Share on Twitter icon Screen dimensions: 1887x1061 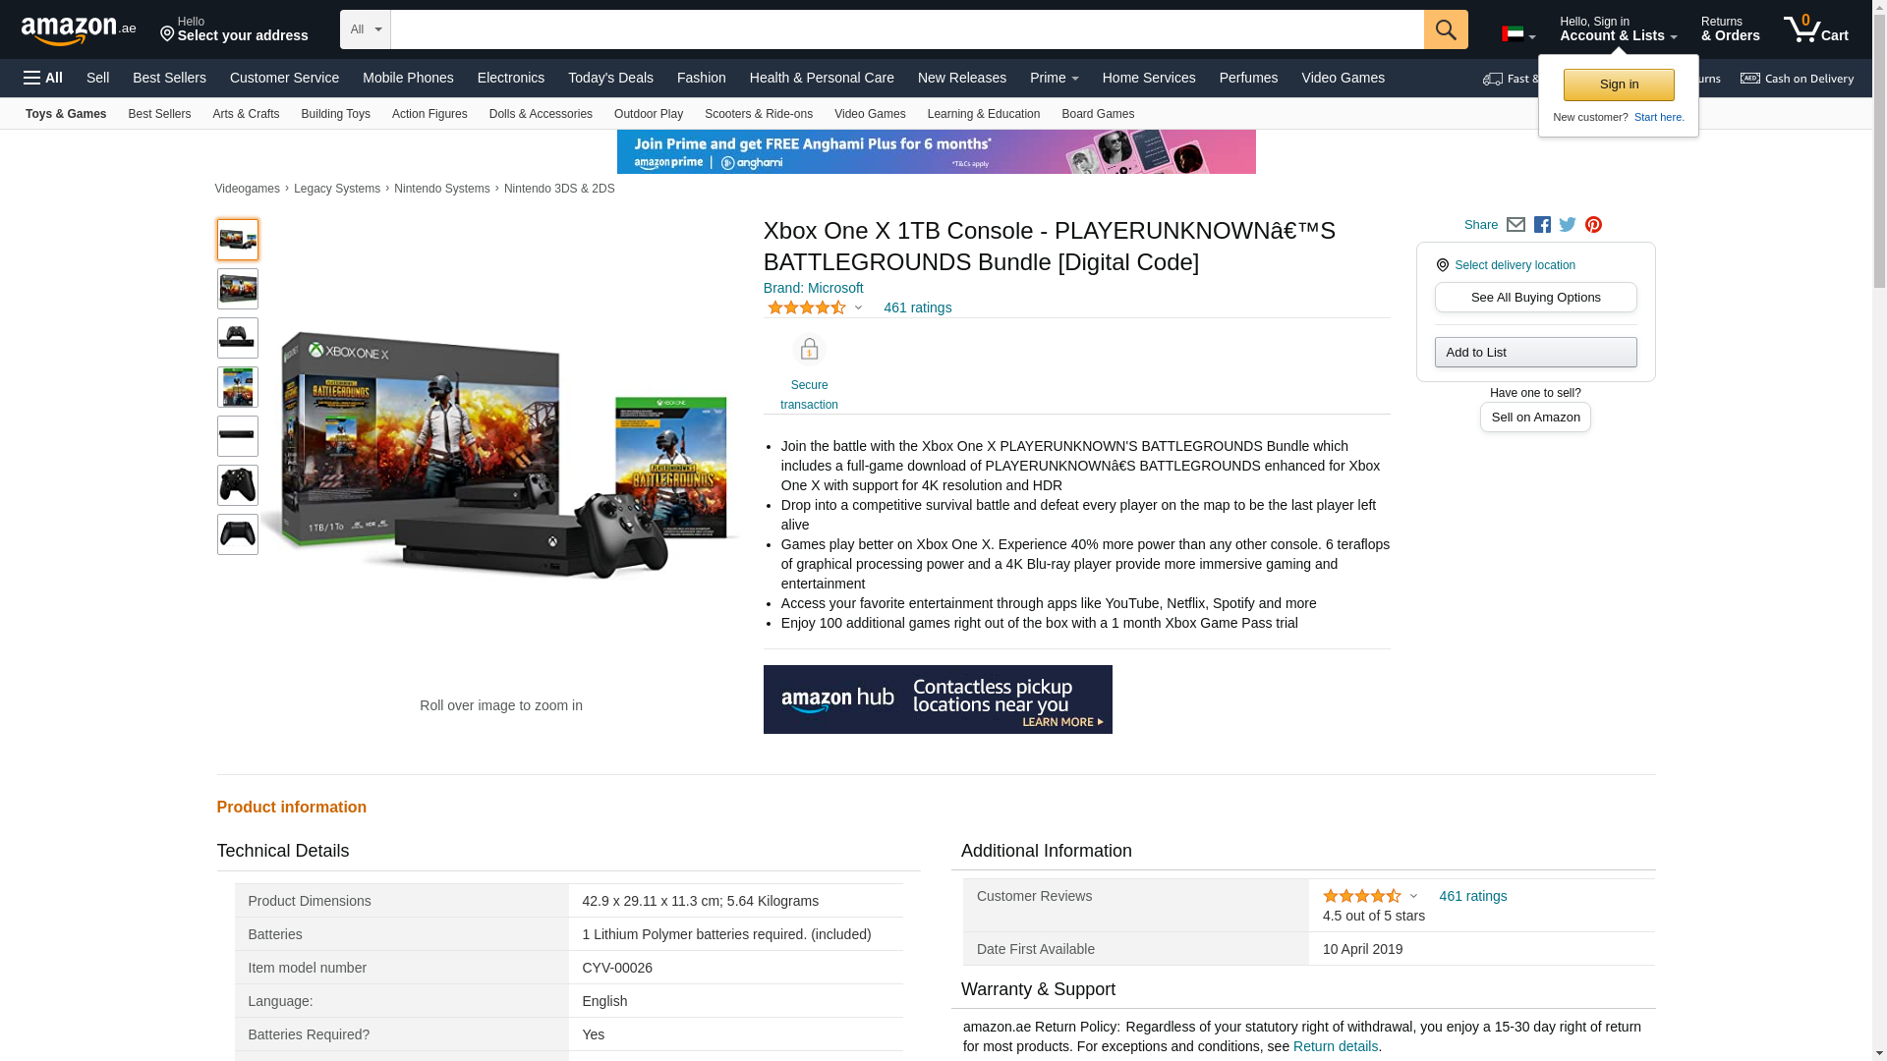tap(1568, 225)
